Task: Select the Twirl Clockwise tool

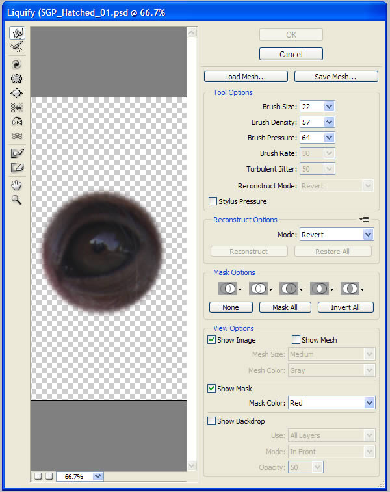Action: [17, 64]
